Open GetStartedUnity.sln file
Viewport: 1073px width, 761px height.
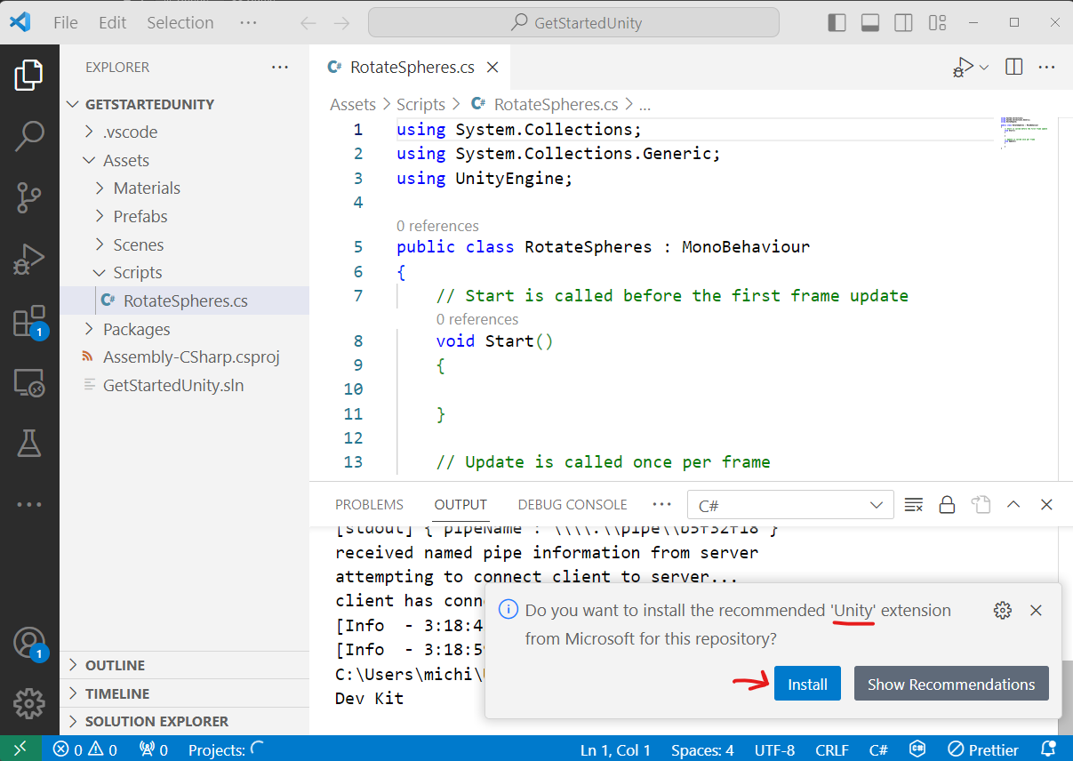(x=185, y=386)
